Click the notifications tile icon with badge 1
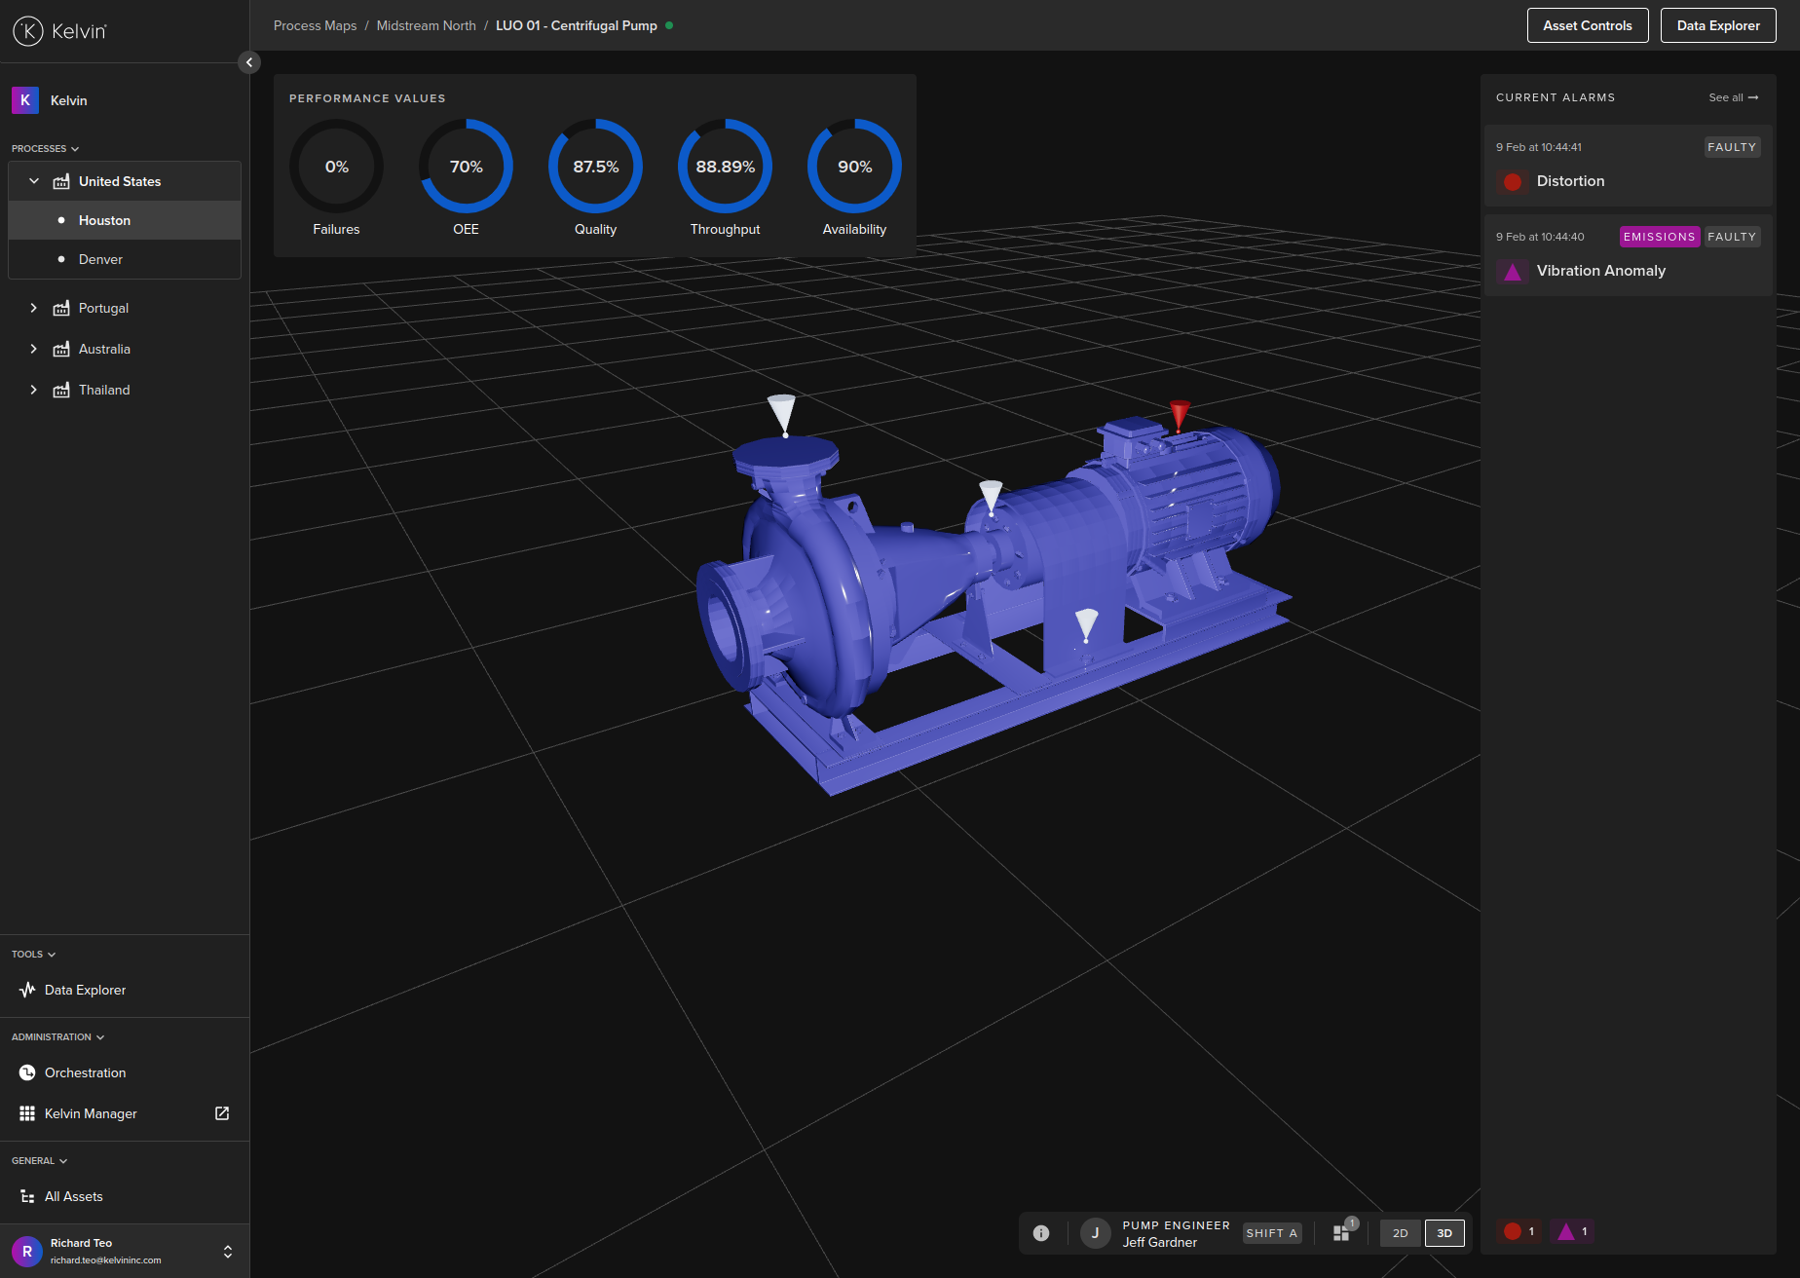Screen dimensions: 1800x1278 point(1341,1232)
